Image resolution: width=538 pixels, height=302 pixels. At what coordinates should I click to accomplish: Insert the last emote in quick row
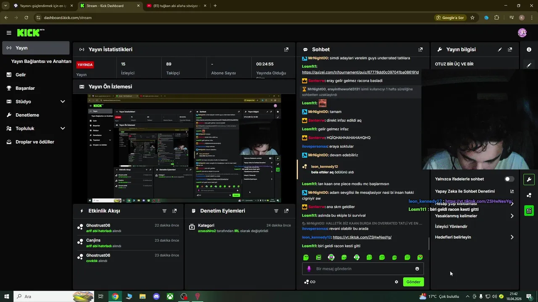pyautogui.click(x=420, y=257)
